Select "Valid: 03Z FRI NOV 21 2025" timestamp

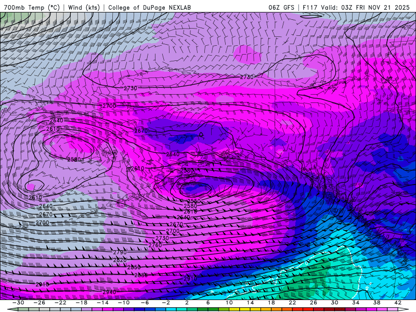365,7
